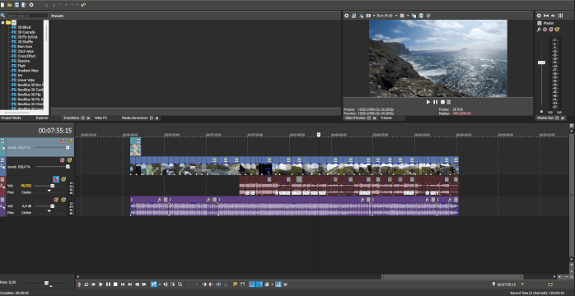Step to the previous frame in the transport
This screenshot has height=296, width=575.
click(137, 284)
